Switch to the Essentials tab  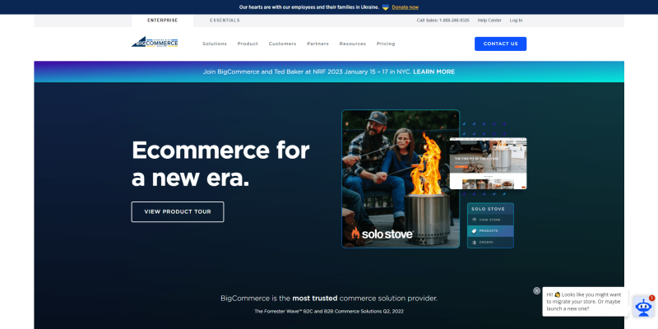[x=225, y=20]
